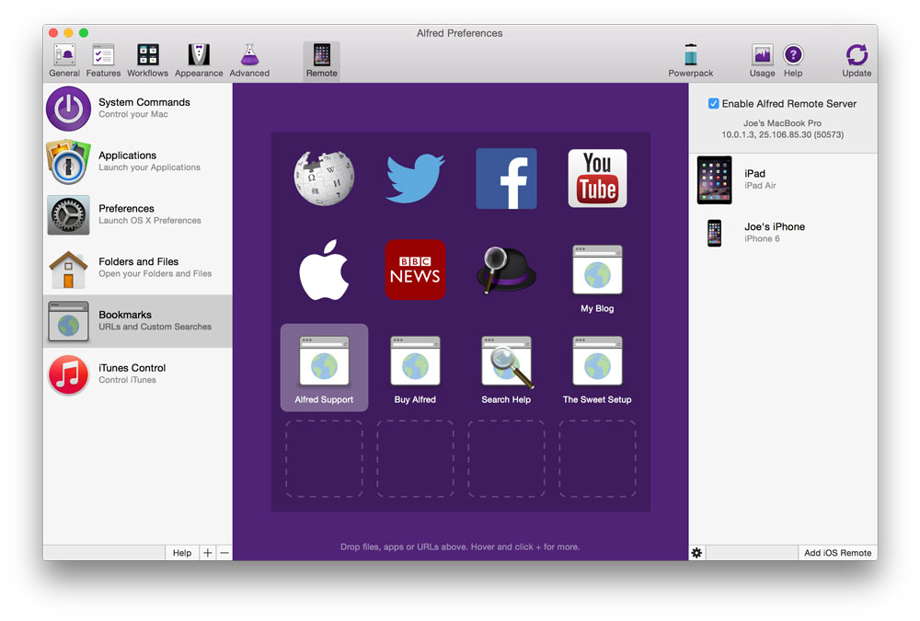Open Help from the toolbar
Image resolution: width=920 pixels, height=621 pixels.
[793, 61]
